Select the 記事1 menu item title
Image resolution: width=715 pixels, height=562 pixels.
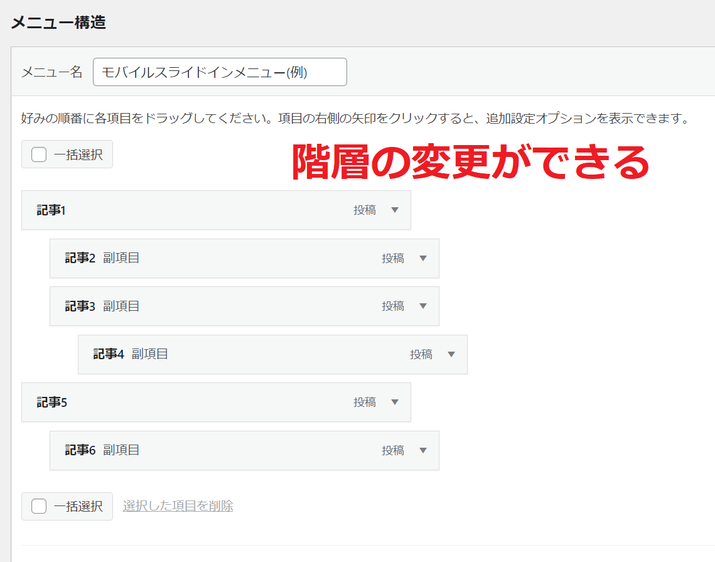[51, 210]
